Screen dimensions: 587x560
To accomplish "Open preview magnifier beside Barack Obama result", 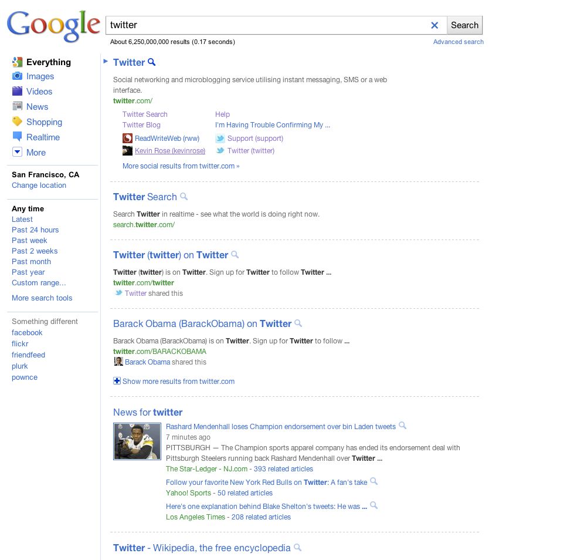I will pos(298,323).
